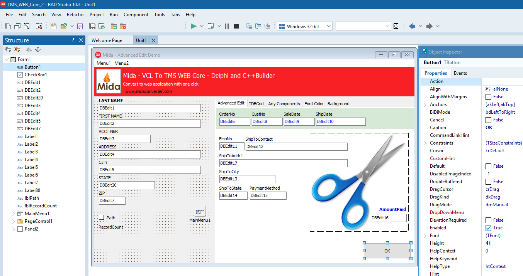Viewport: 523px width, 276px height.
Task: Click the Object Inspector search icon
Action: tap(424, 52)
